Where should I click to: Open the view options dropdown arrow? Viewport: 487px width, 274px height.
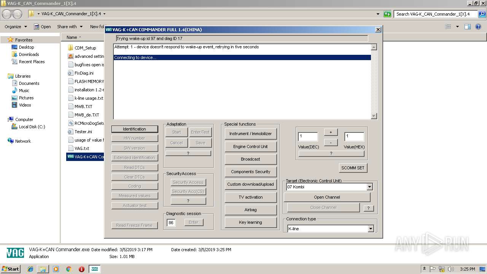click(x=457, y=27)
